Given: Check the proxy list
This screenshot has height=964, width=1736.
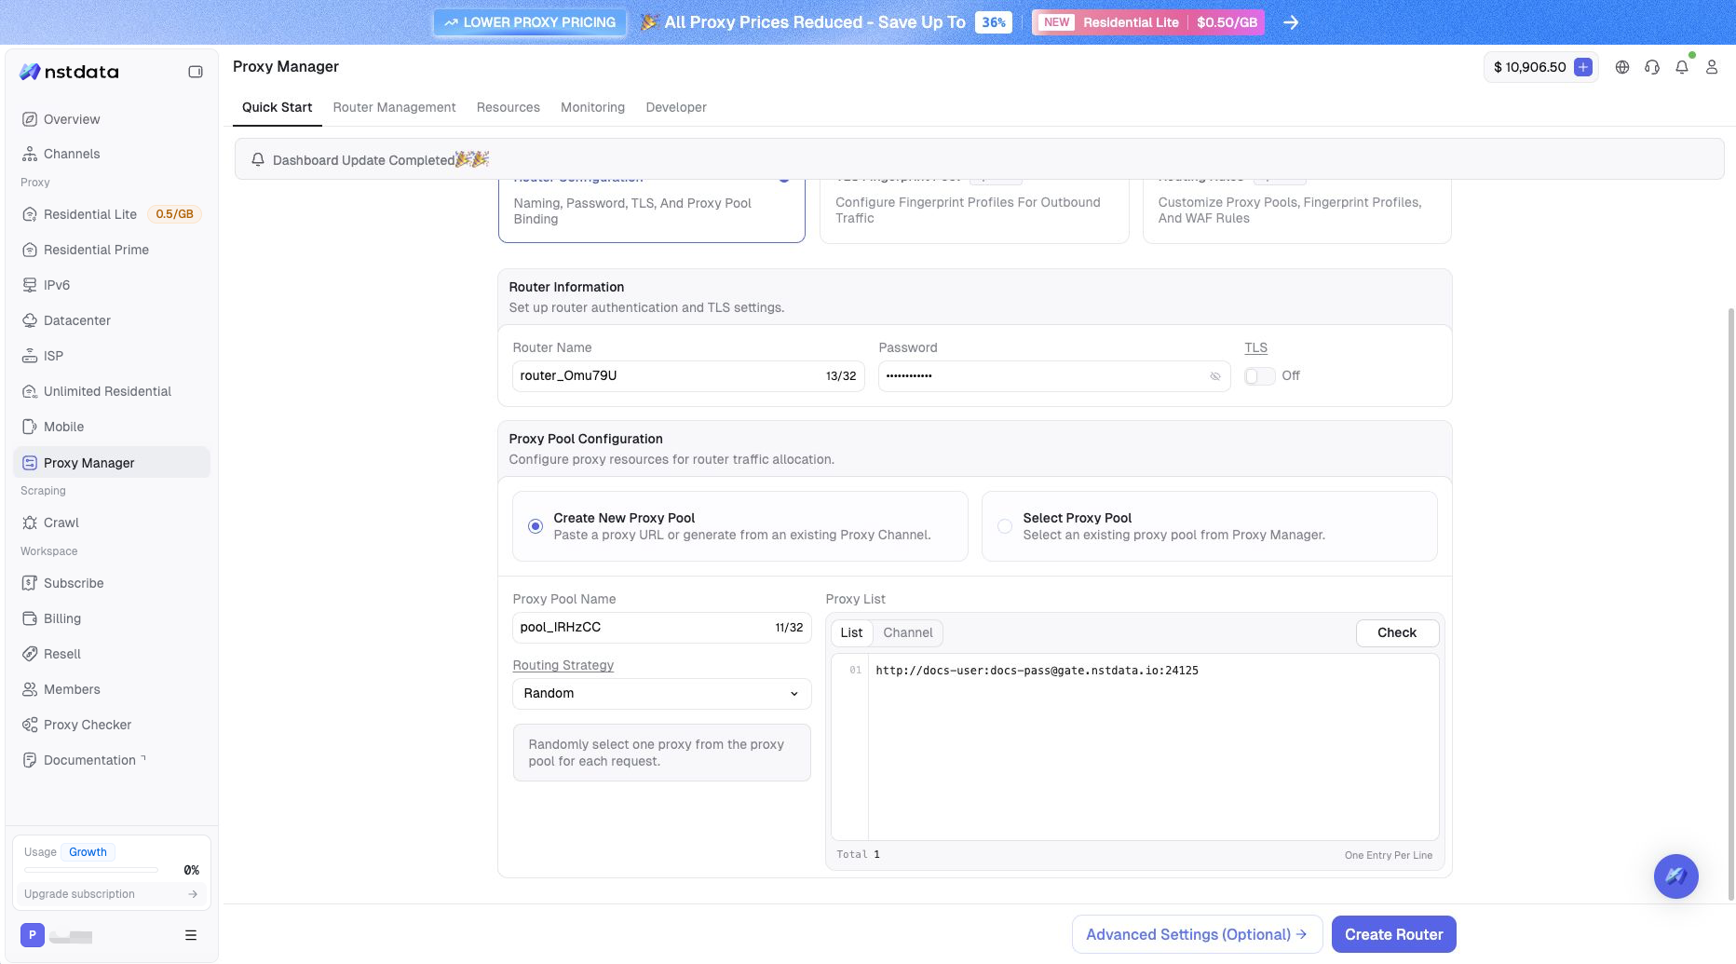Looking at the screenshot, I should [1397, 632].
